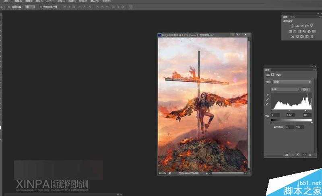Clip the adjustment to the layer below
Viewport: 322px width, 196px height.
(x=287, y=155)
